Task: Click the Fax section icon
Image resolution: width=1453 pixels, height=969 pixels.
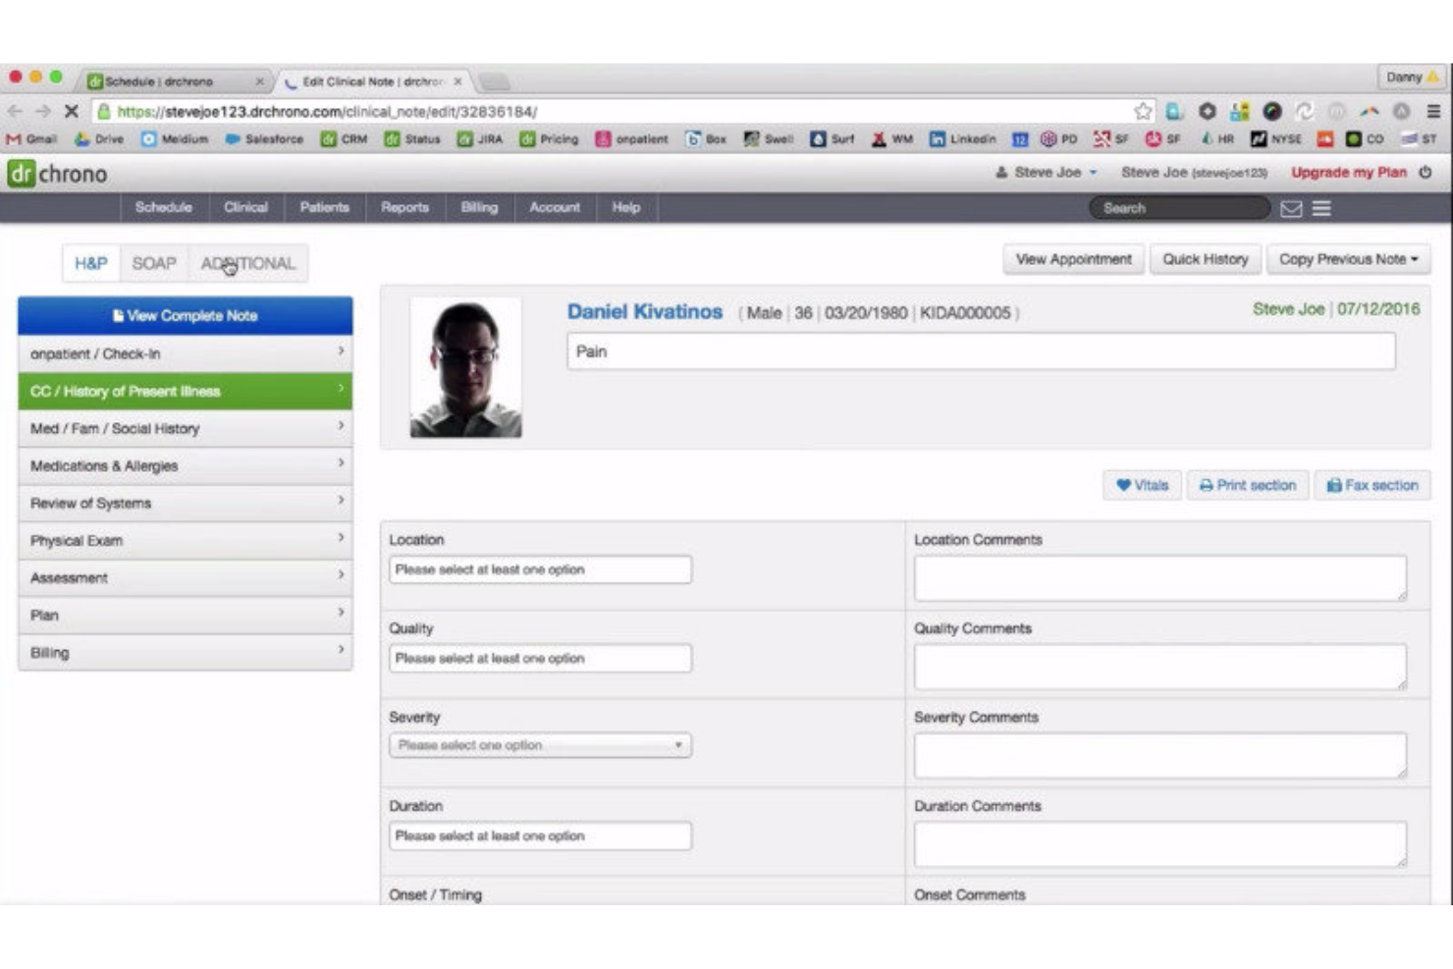Action: coord(1335,485)
